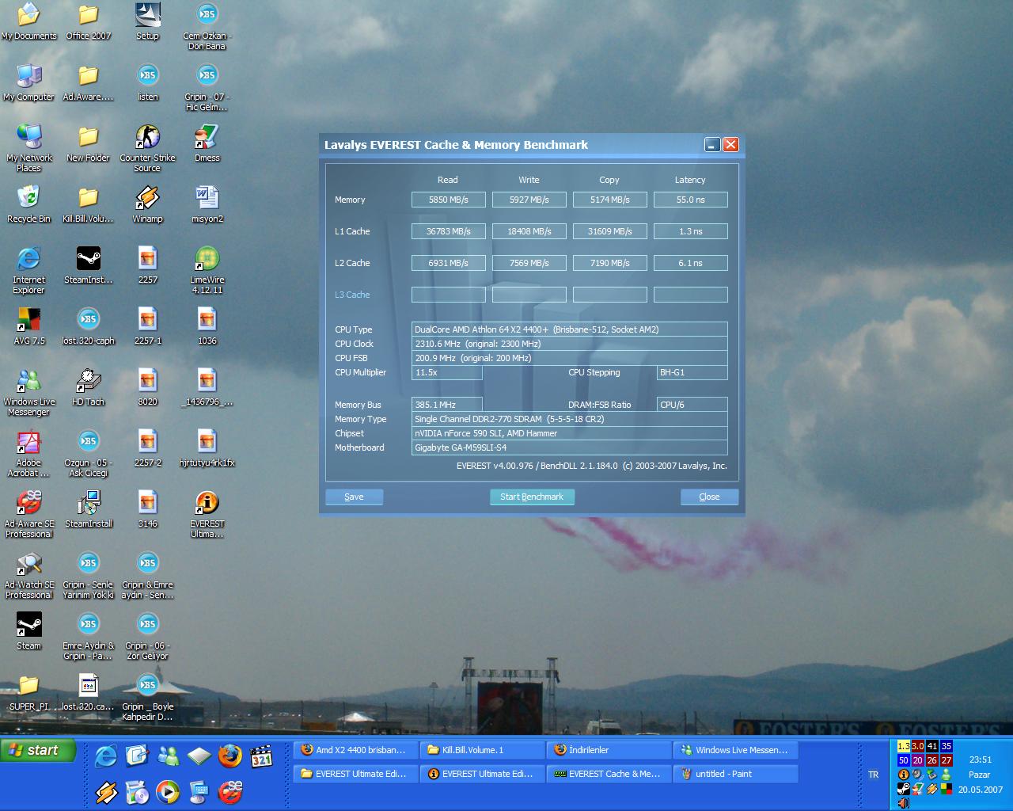Select the Cem Ozkan - Don Bana file
Image resolution: width=1013 pixels, height=811 pixels.
tap(207, 27)
